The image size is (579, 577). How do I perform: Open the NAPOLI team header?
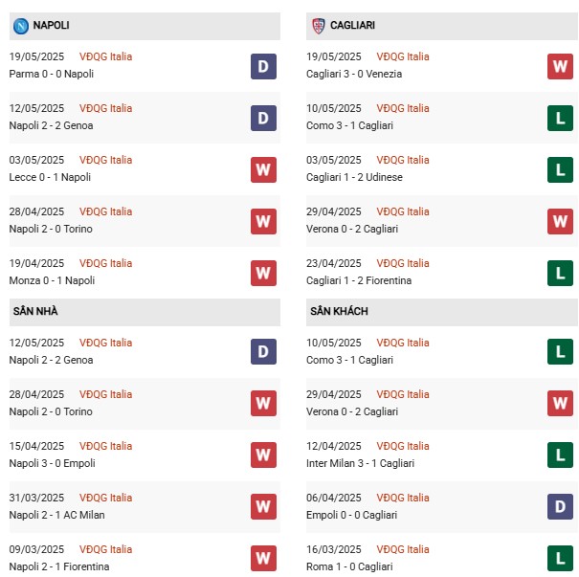pos(145,26)
